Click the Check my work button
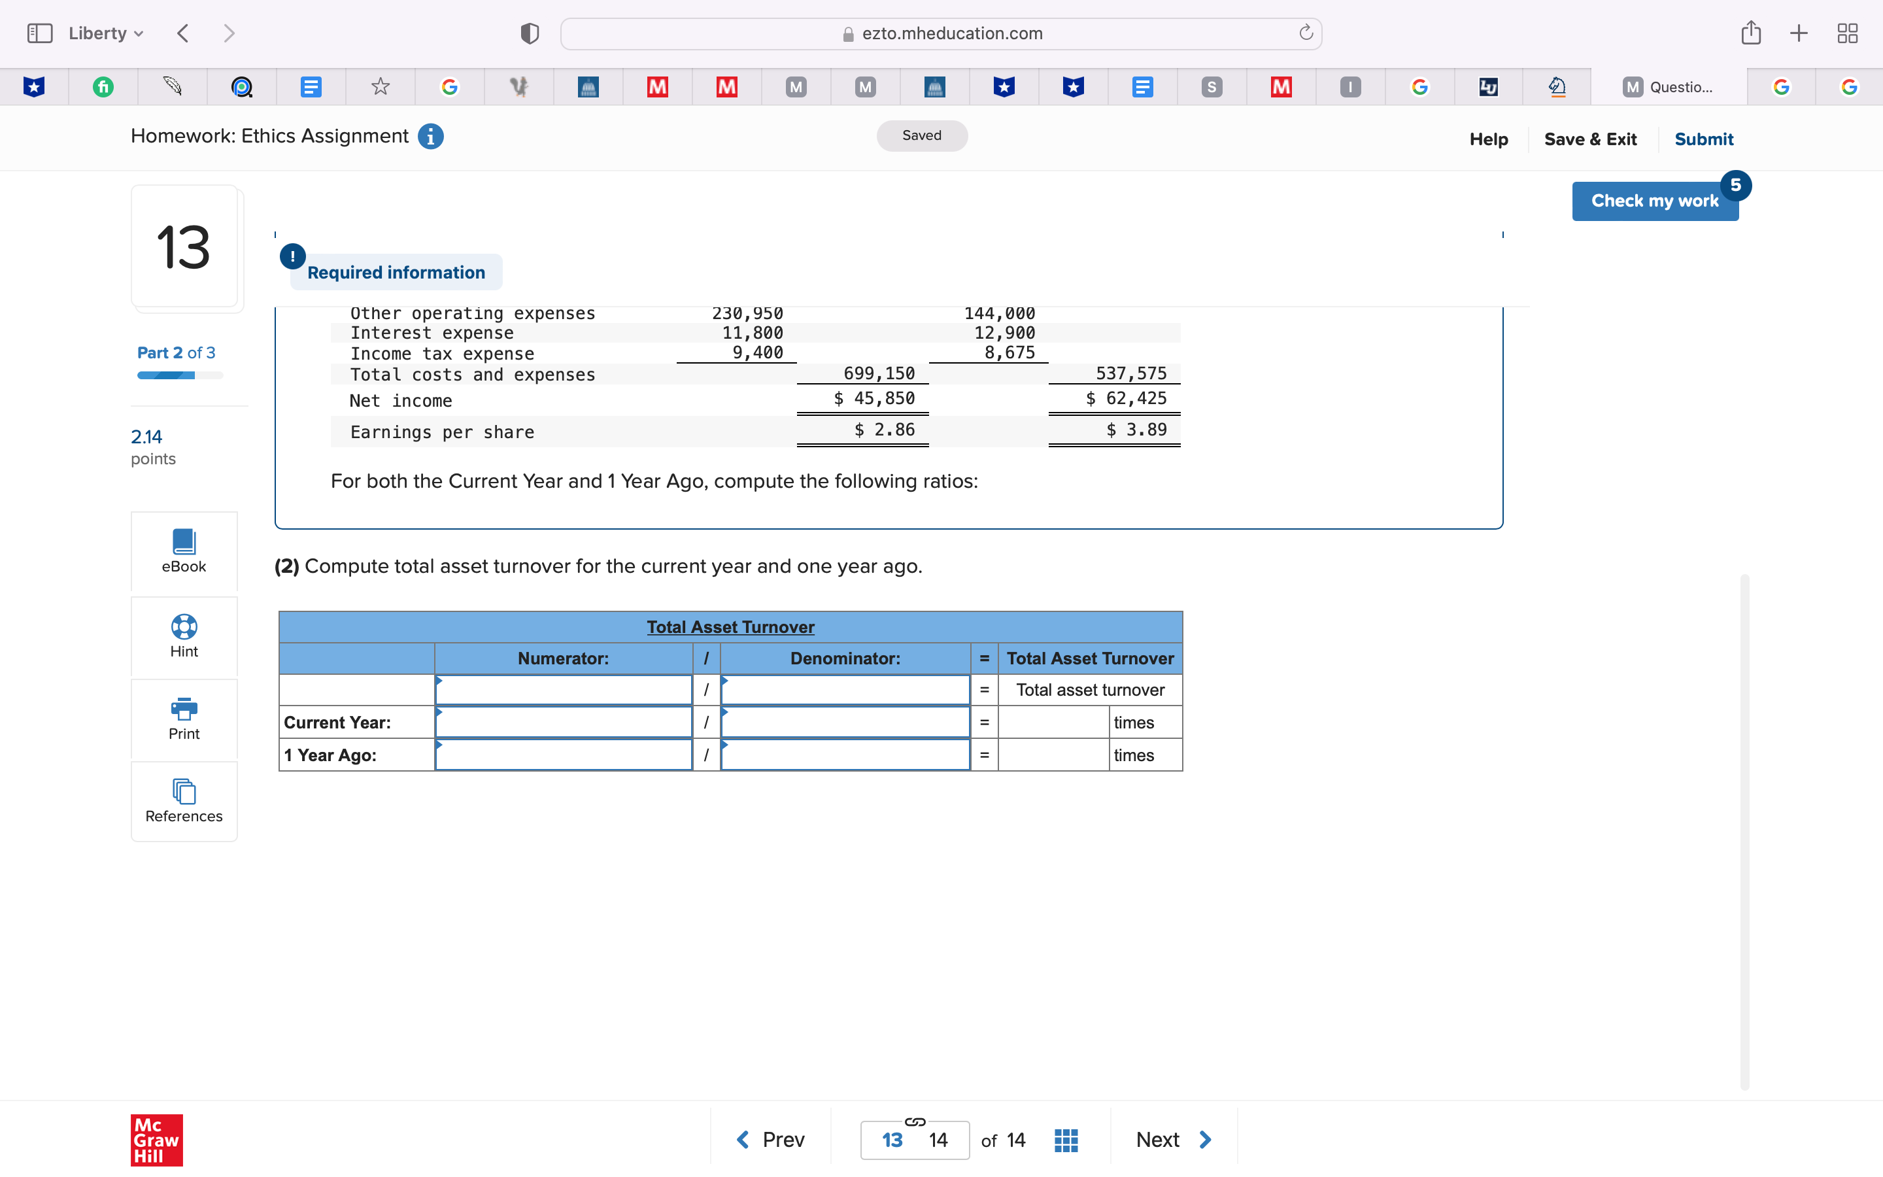The width and height of the screenshot is (1883, 1177). 1655,201
